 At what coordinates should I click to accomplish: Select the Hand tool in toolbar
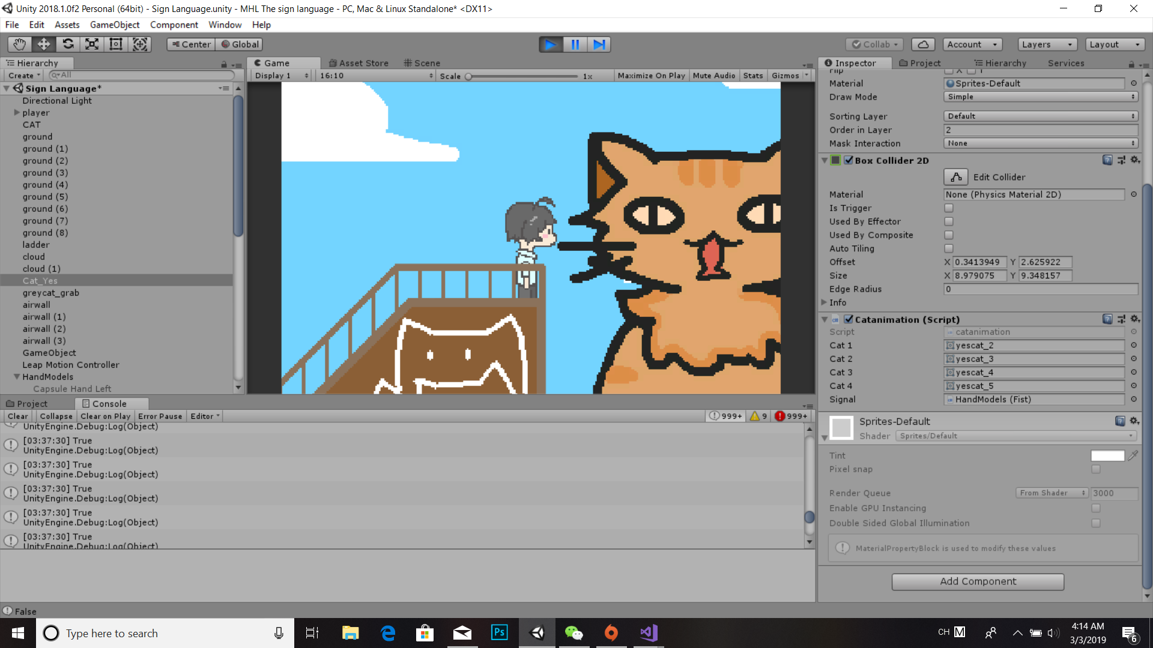click(x=19, y=44)
